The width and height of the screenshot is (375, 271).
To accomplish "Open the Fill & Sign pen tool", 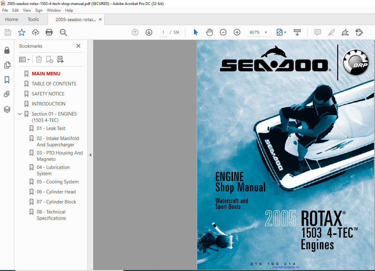I will tap(345, 32).
